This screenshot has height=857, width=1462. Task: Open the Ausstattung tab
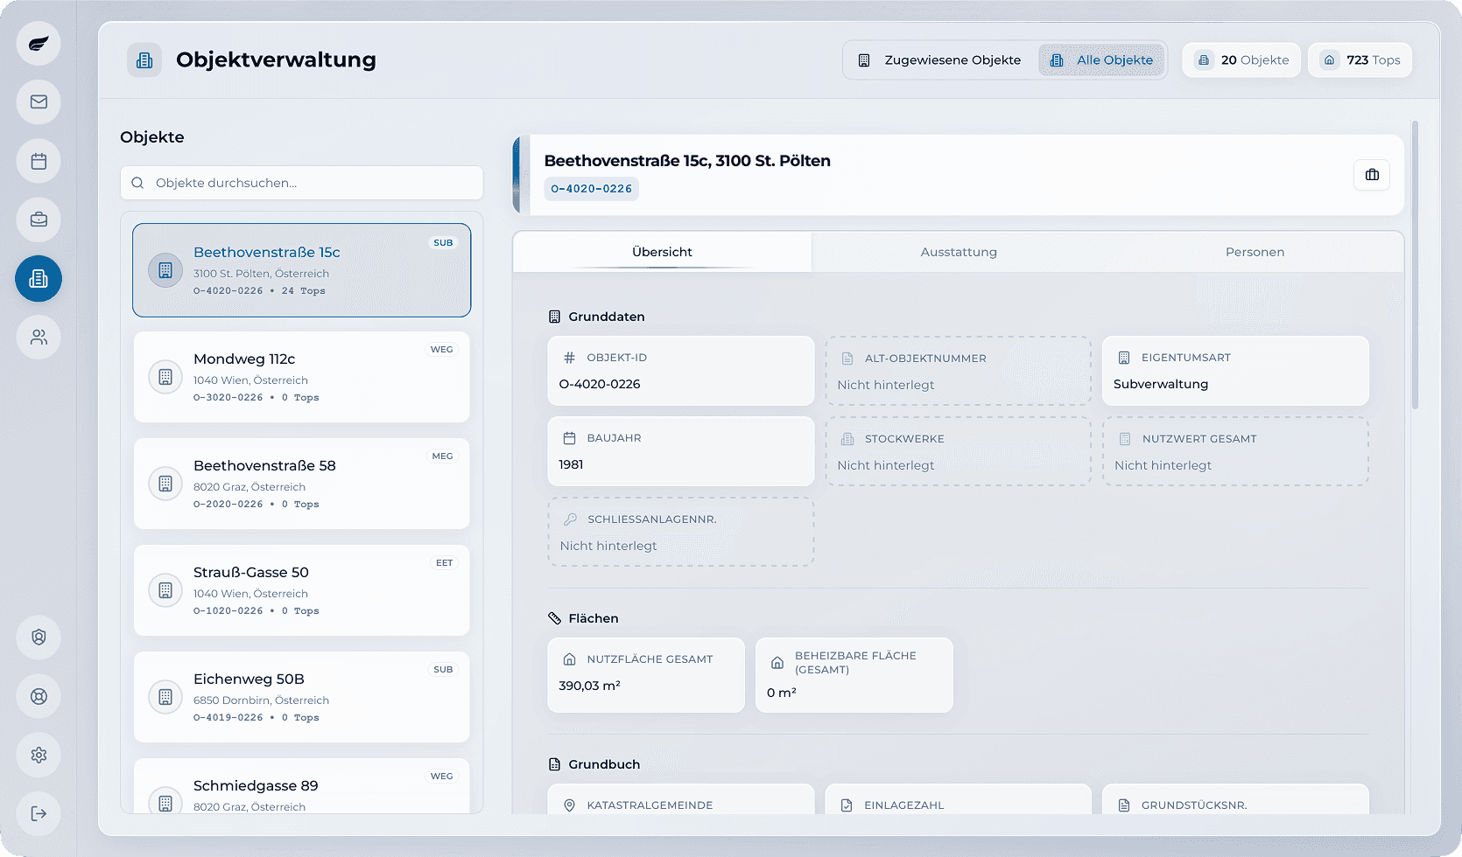tap(959, 252)
